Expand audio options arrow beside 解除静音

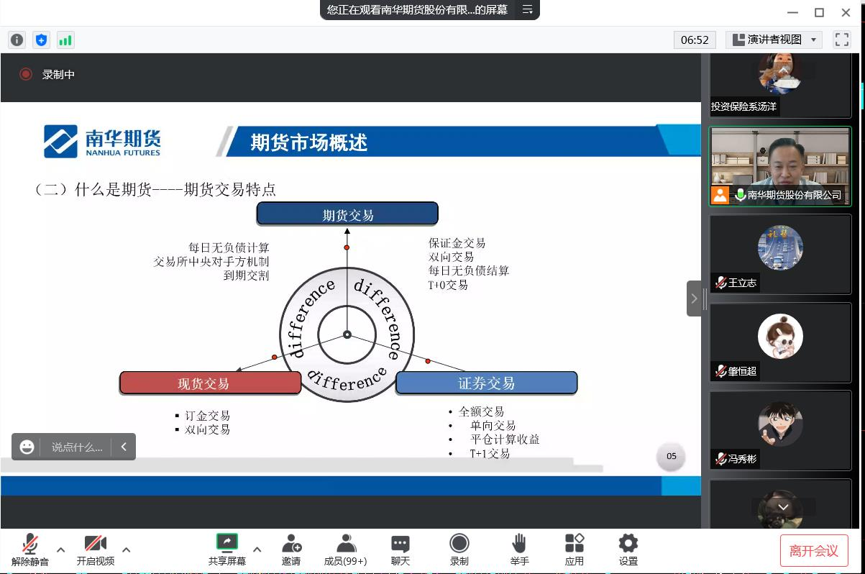[x=61, y=550]
